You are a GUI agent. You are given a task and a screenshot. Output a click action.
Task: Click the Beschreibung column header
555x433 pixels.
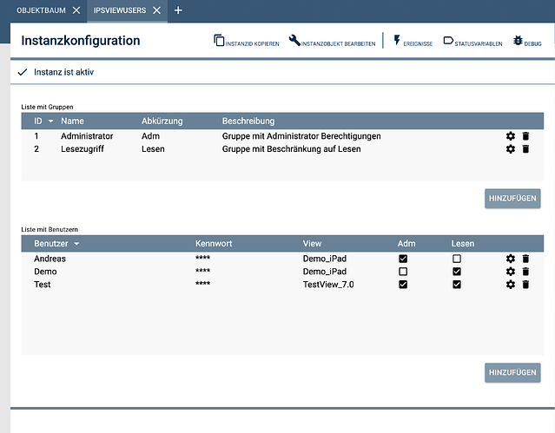click(x=248, y=121)
